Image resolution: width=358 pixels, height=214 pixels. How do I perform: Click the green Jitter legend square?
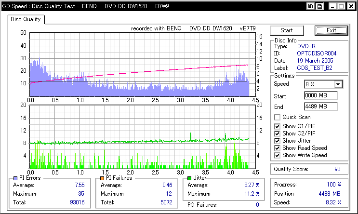tap(189, 178)
